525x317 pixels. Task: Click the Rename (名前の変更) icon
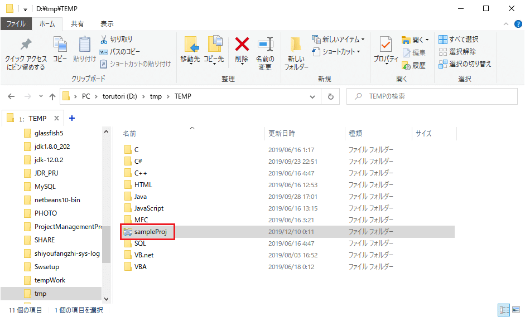(x=266, y=45)
